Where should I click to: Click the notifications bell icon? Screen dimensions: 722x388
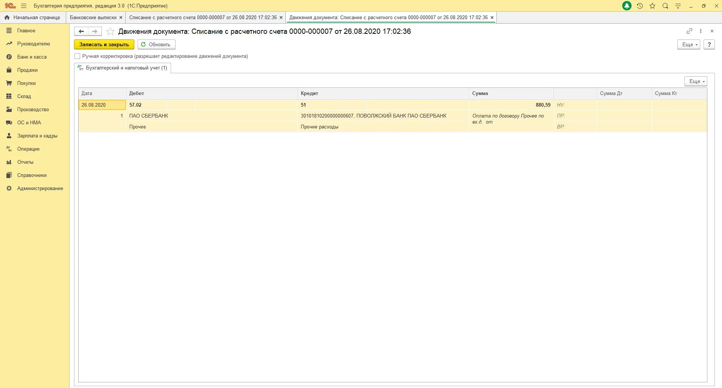(x=627, y=6)
